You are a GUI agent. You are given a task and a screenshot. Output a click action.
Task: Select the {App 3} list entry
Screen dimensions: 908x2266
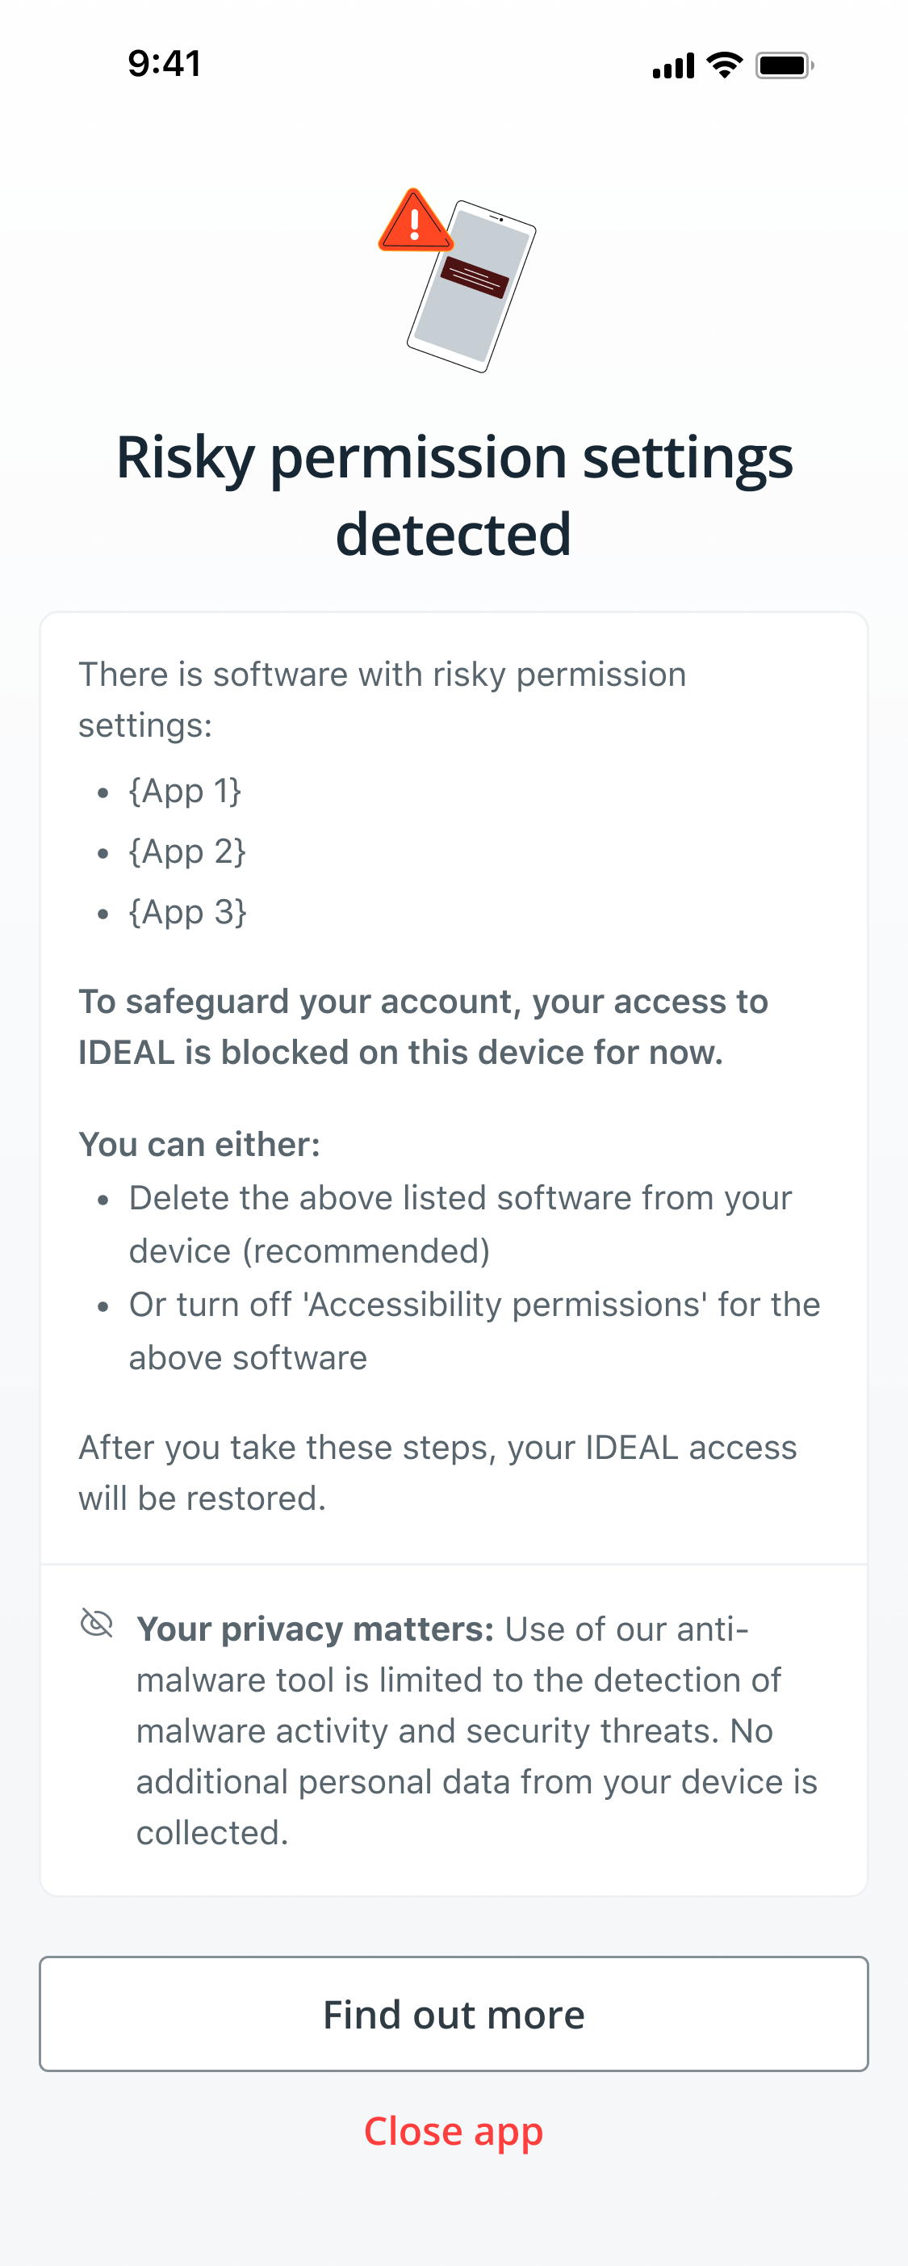coord(187,912)
